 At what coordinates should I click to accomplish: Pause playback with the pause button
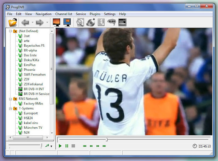(67, 146)
